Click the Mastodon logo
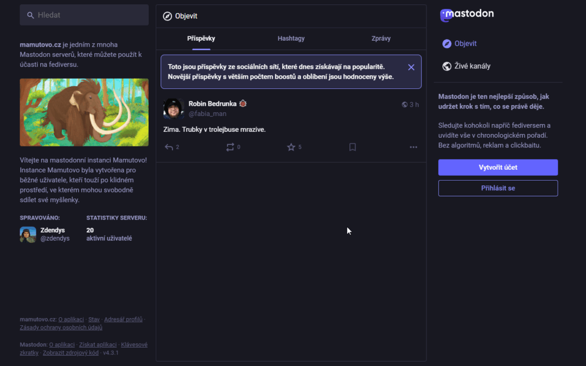This screenshot has height=366, width=586. [467, 15]
